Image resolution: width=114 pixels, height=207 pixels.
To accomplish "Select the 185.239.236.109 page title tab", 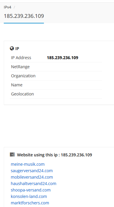I will coord(24,16).
